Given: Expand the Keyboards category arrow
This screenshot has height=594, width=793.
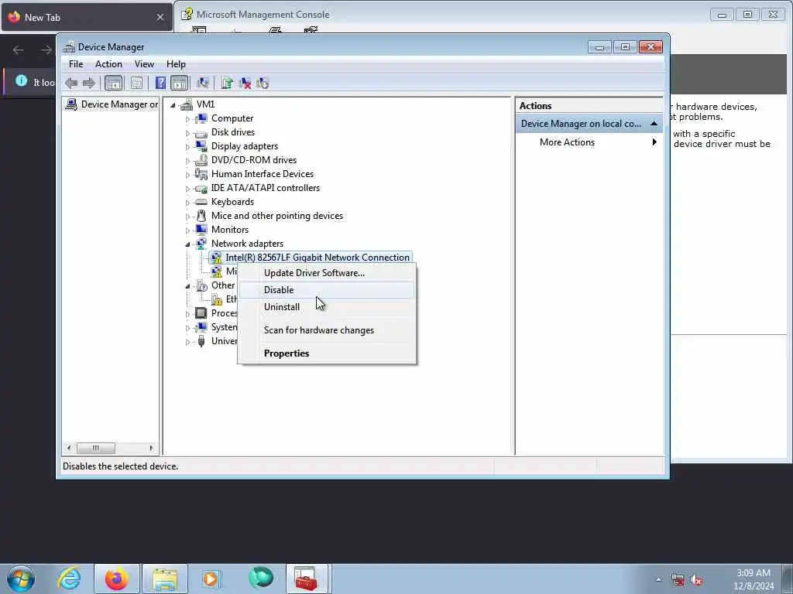Looking at the screenshot, I should [187, 203].
